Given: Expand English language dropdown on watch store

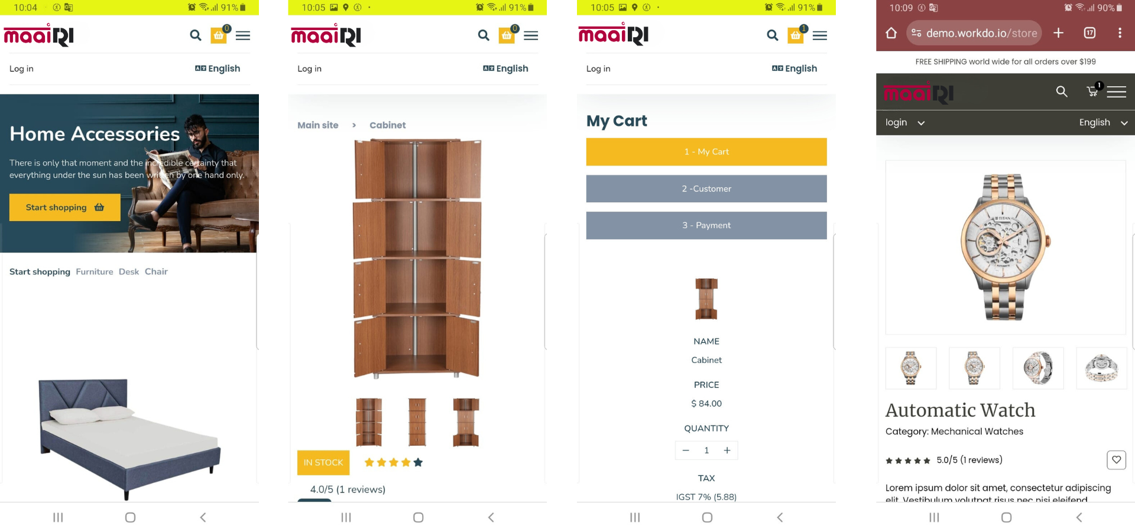Looking at the screenshot, I should pos(1103,122).
